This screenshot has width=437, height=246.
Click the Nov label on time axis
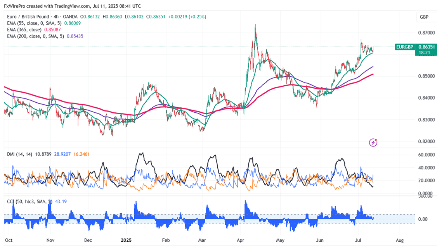(x=50, y=240)
